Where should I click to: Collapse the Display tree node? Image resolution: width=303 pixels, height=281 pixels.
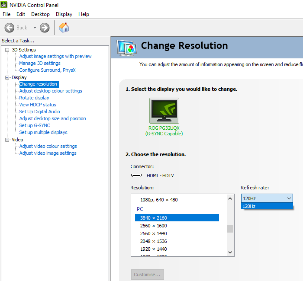(x=7, y=77)
